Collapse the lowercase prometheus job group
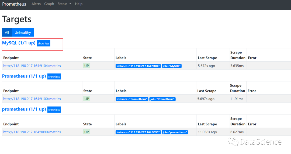The height and width of the screenshot is (154, 291). pyautogui.click(x=54, y=110)
